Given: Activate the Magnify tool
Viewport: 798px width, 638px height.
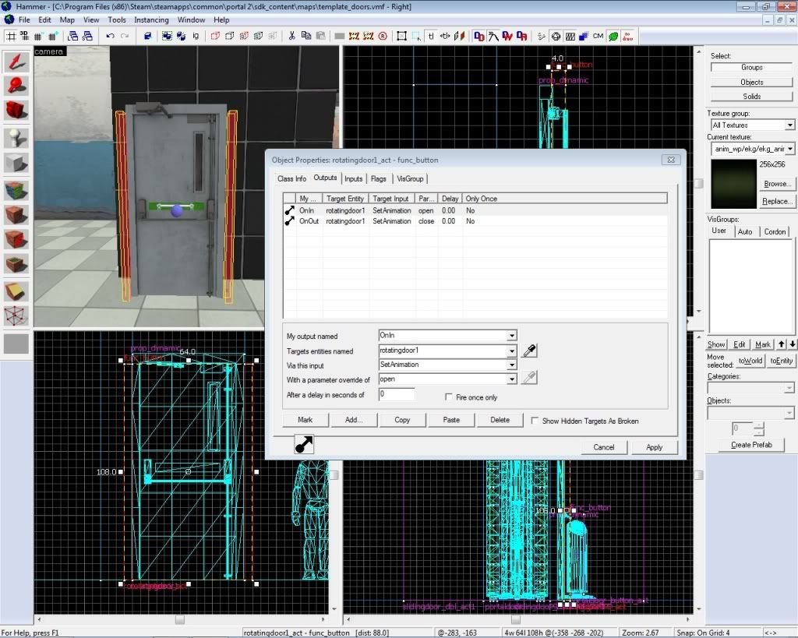Looking at the screenshot, I should 16,86.
